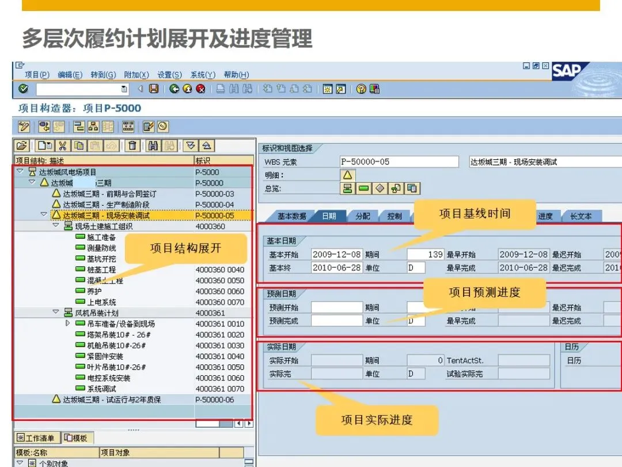Viewport: 622px width, 467px height.
Task: Click the transaction command input field
Action: pos(82,89)
